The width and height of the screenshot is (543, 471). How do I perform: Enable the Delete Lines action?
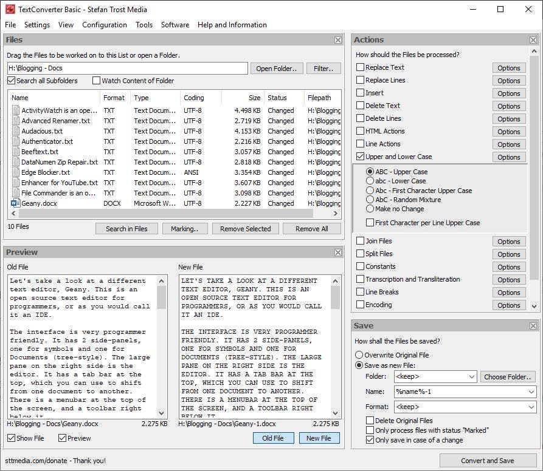pyautogui.click(x=360, y=118)
